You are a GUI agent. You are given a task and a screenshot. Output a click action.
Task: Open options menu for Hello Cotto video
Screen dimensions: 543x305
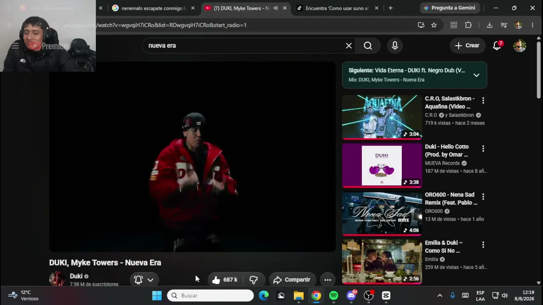point(483,149)
